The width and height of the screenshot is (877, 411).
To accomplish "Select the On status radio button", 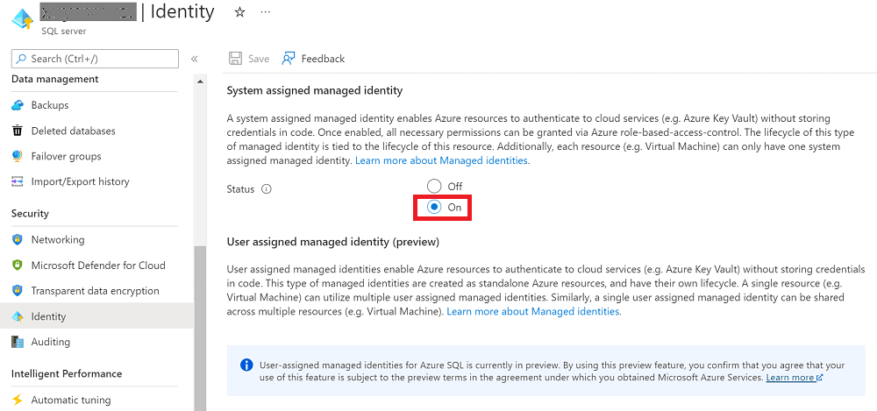I will pos(434,208).
